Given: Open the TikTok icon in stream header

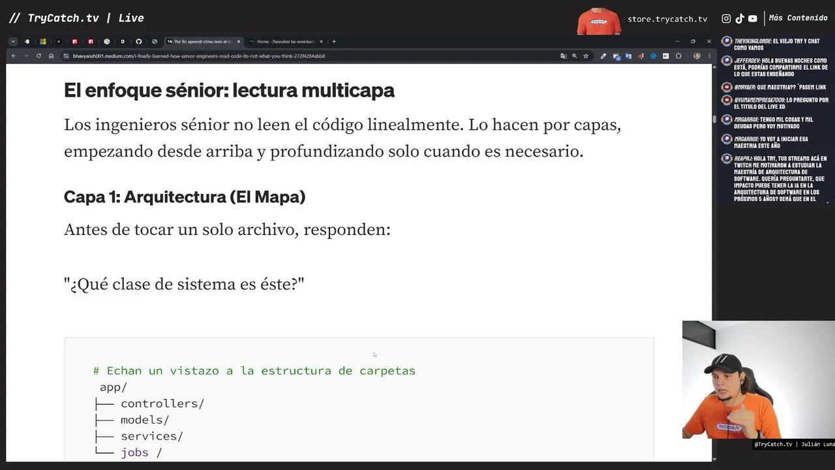Looking at the screenshot, I should (740, 19).
